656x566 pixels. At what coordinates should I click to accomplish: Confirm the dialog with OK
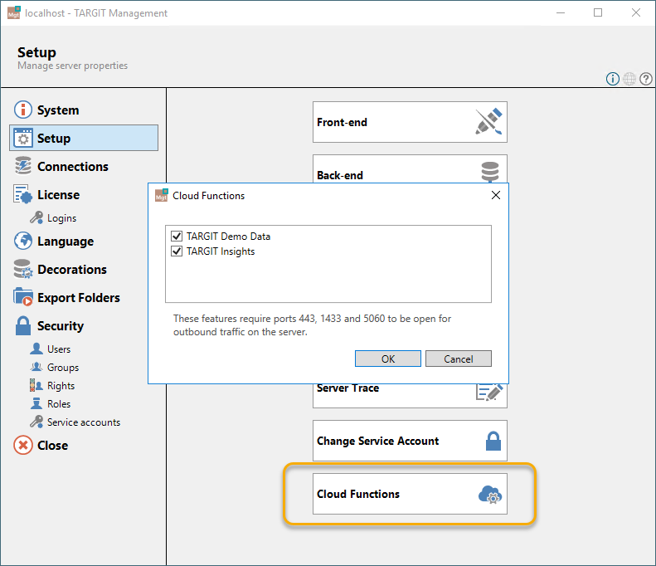pos(388,359)
